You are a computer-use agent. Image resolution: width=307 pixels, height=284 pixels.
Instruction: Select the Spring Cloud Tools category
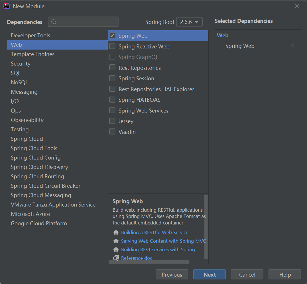(57, 148)
